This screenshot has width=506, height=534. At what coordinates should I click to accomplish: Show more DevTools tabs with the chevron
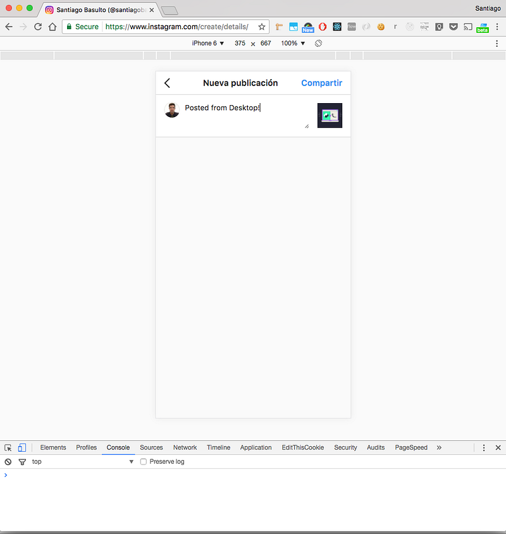point(439,447)
